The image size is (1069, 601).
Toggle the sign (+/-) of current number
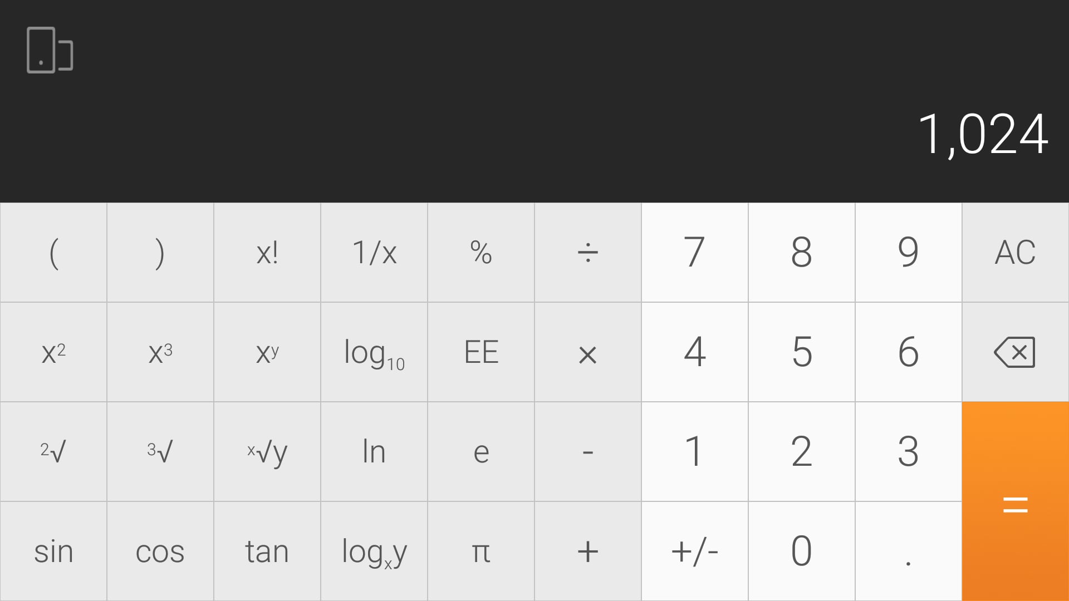pyautogui.click(x=694, y=551)
